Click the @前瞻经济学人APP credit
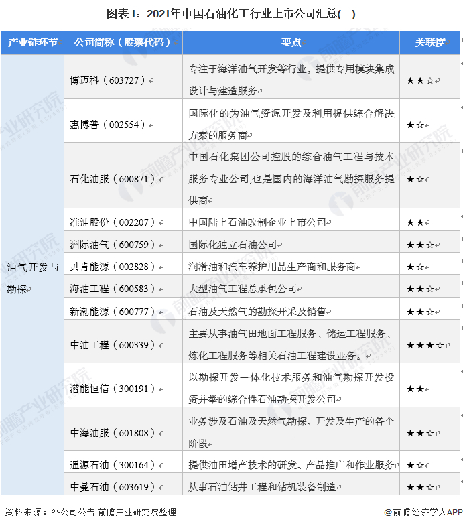 423,512
